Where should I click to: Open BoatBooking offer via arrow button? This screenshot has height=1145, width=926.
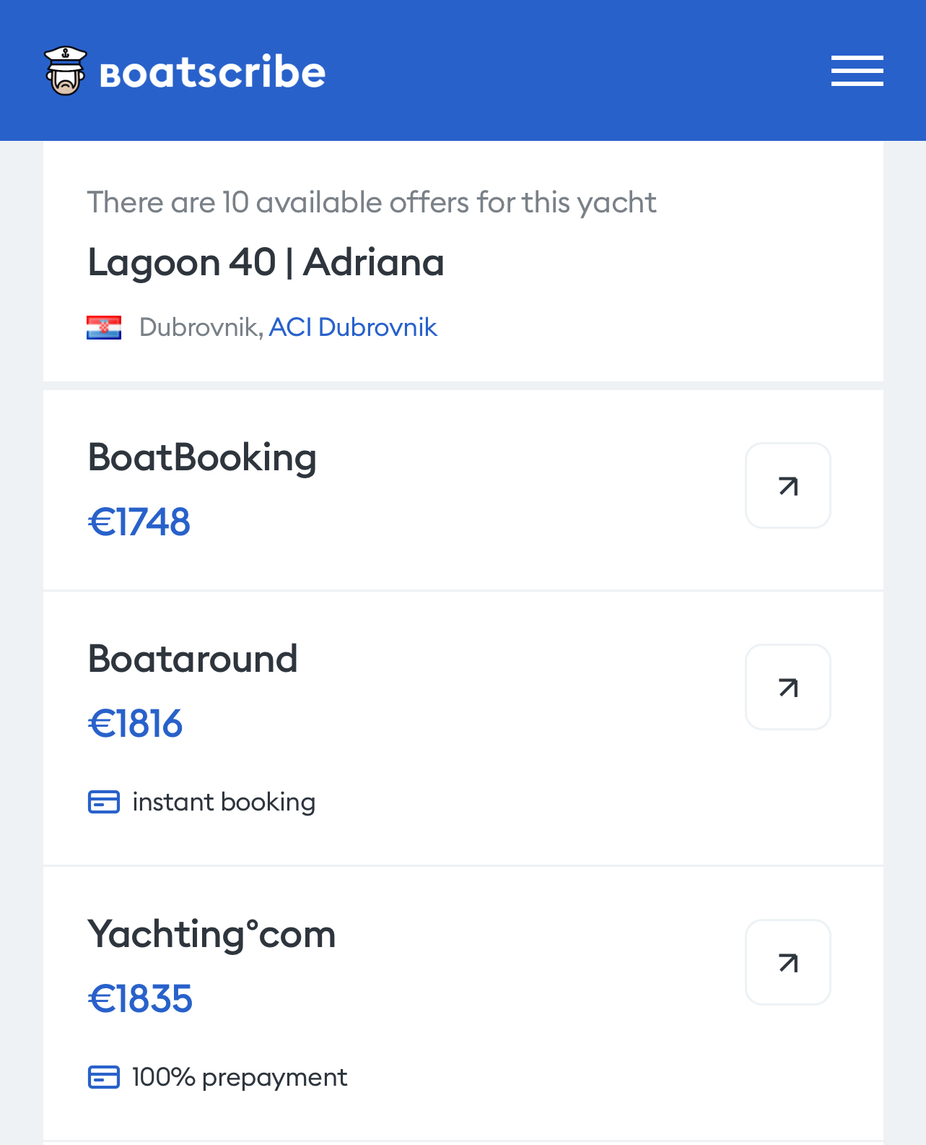[787, 485]
